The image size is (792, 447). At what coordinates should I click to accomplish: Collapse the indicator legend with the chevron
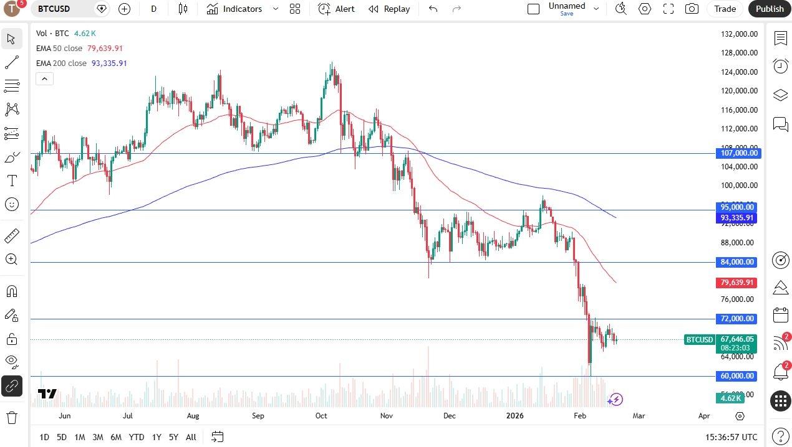tap(44, 78)
